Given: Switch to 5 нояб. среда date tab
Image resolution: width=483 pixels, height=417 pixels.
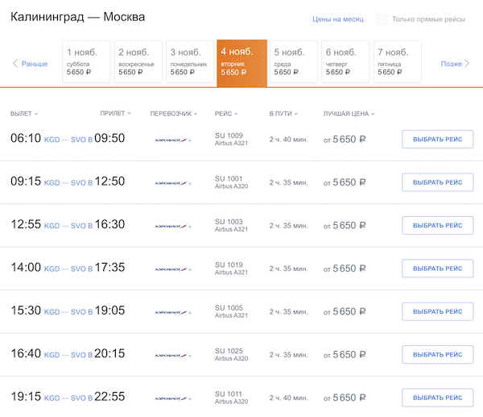Looking at the screenshot, I should click(293, 61).
